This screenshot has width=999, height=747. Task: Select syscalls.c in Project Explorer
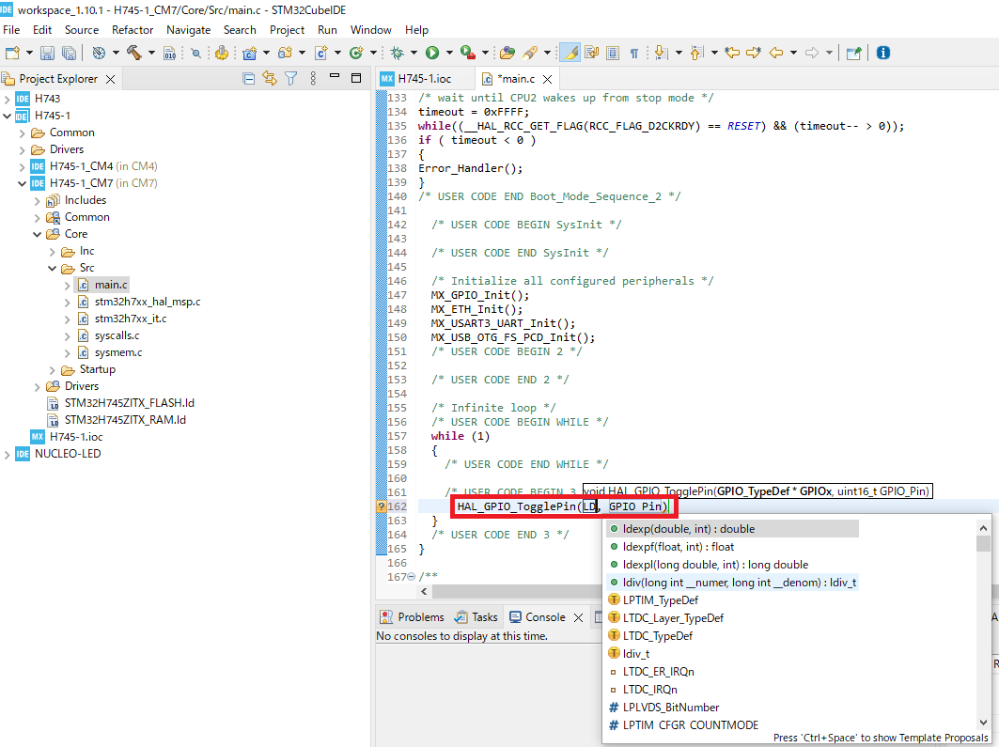[x=117, y=335]
